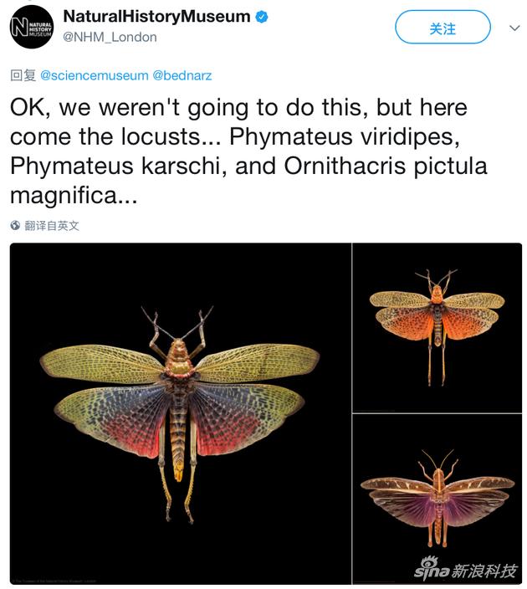Expand the tweet options chevron
This screenshot has height=589, width=527.
point(514,28)
